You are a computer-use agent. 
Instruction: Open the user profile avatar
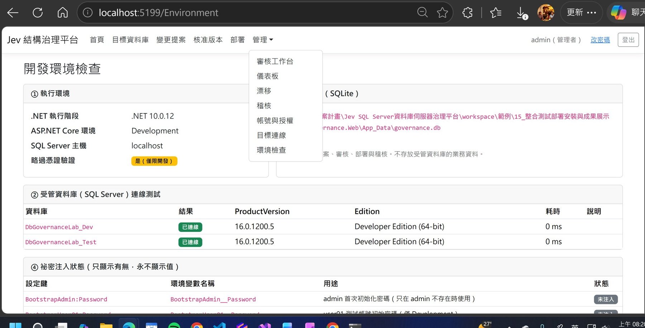[546, 13]
